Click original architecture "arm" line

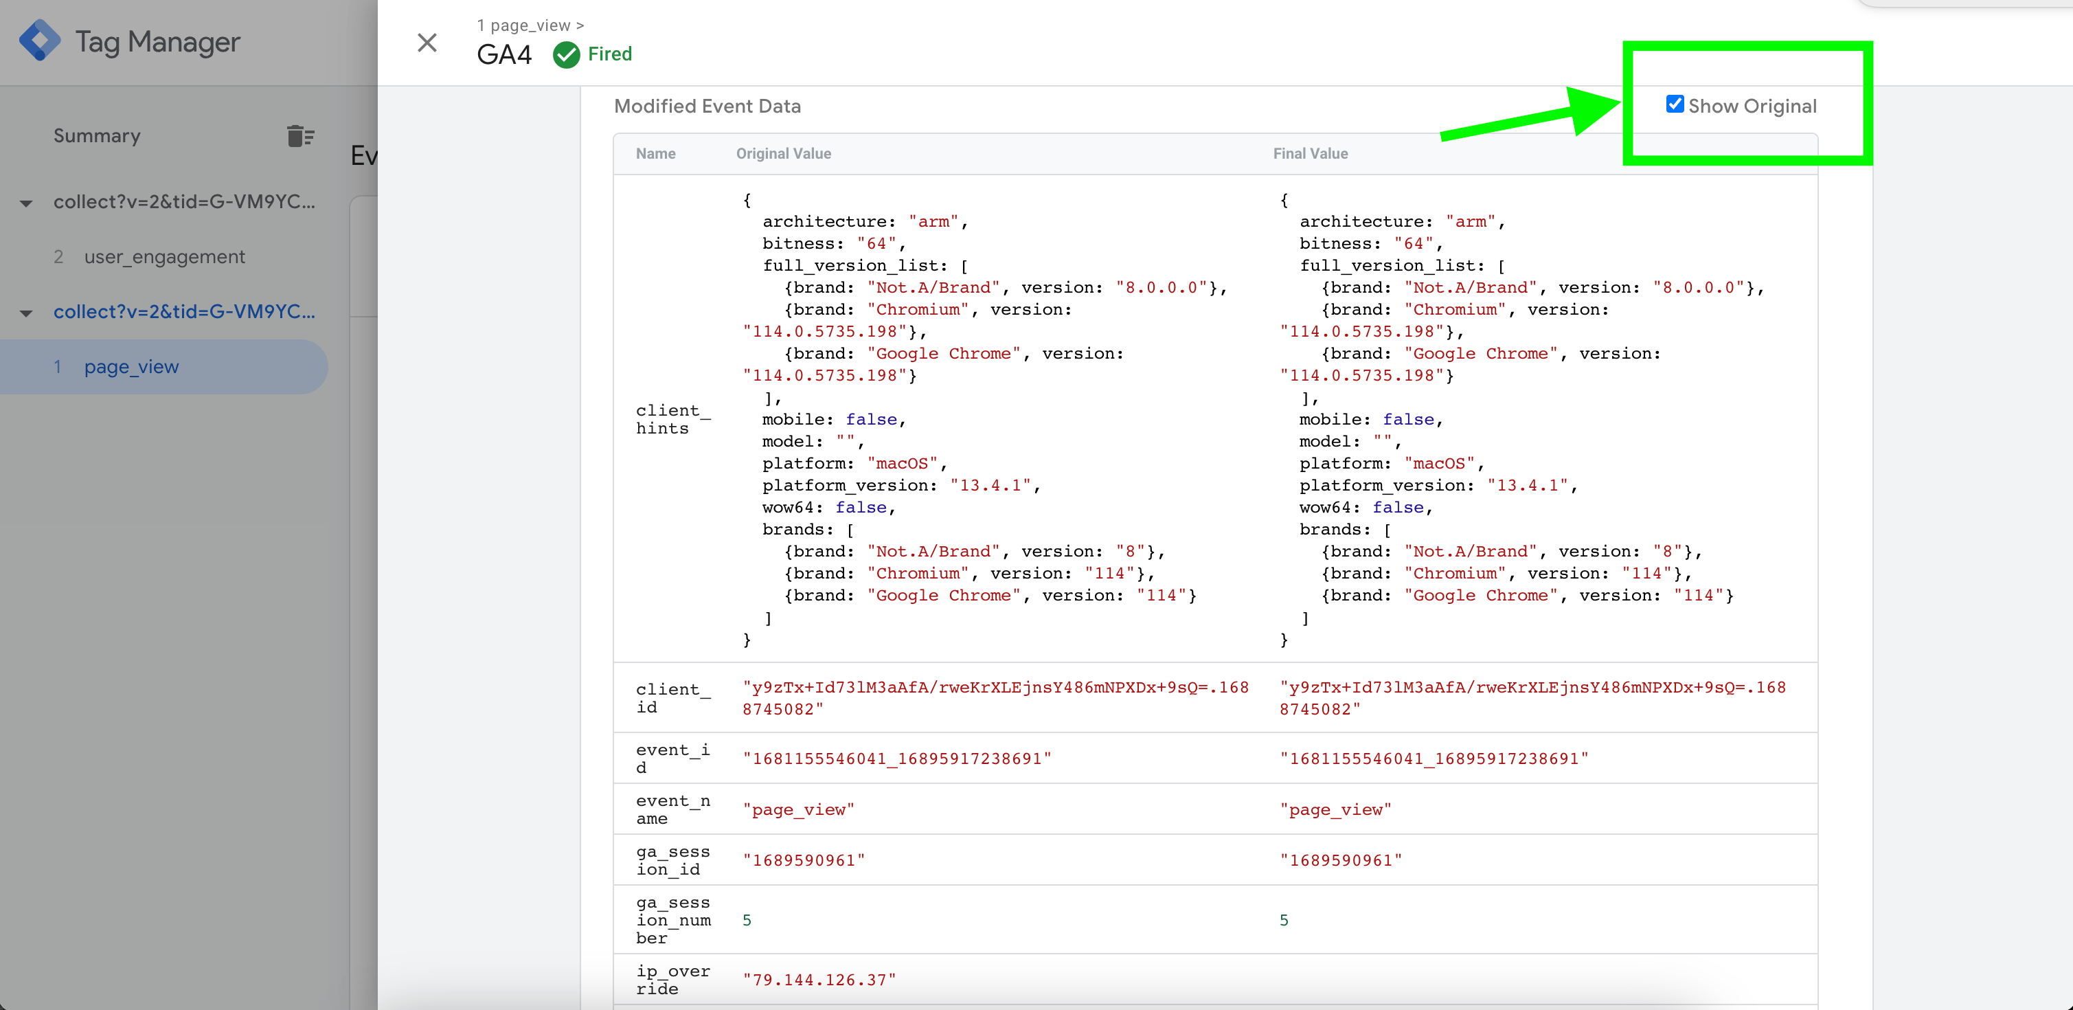tap(865, 221)
